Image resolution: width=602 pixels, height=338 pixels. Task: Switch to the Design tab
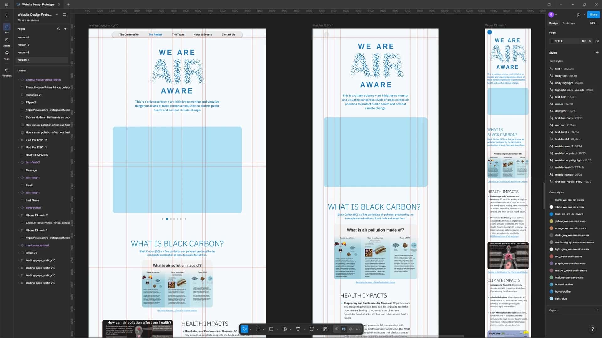coord(553,23)
